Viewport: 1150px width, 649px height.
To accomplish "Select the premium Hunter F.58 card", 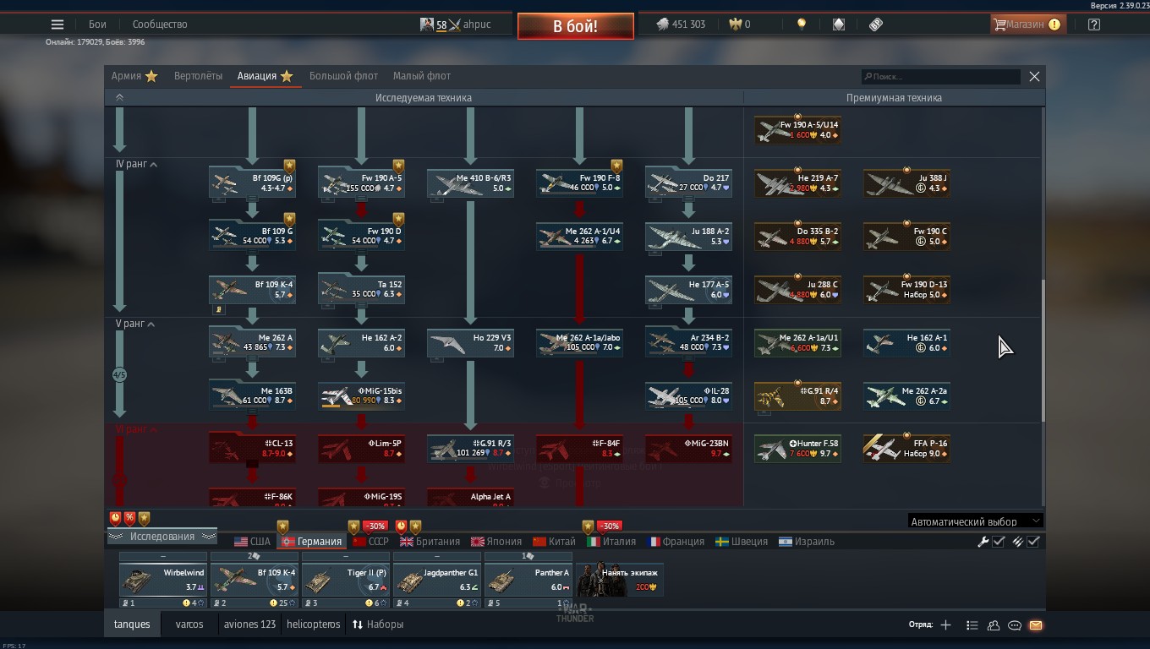I will (x=797, y=449).
